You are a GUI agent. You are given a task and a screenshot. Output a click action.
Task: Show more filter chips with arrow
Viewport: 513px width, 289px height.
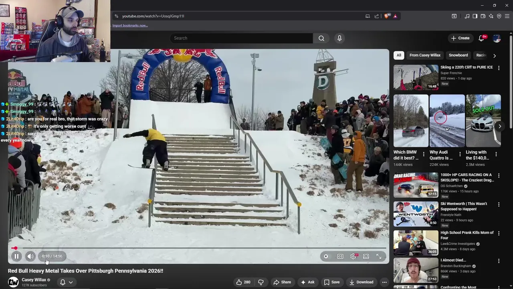(495, 56)
